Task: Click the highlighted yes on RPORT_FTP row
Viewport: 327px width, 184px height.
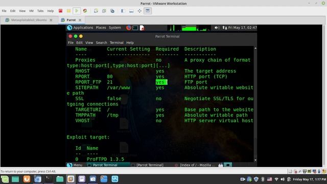Action: point(161,82)
